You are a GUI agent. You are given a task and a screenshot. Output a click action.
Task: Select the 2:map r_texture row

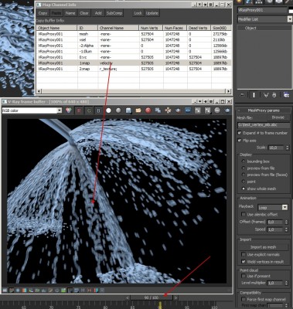(134, 69)
